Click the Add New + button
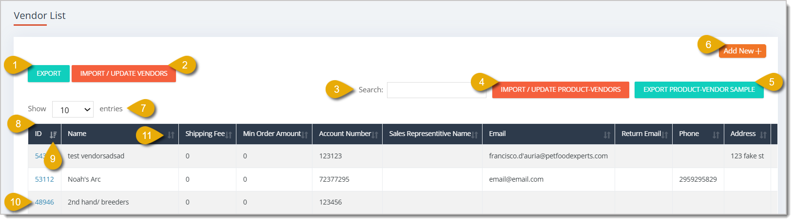This screenshot has height=222, width=794. pos(742,51)
